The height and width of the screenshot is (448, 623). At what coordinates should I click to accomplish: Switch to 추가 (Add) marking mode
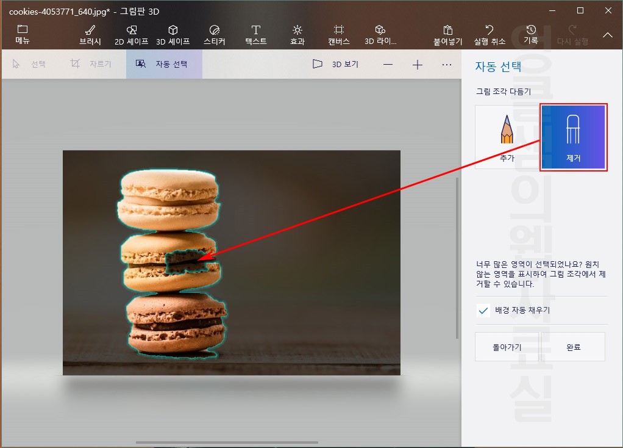point(507,136)
